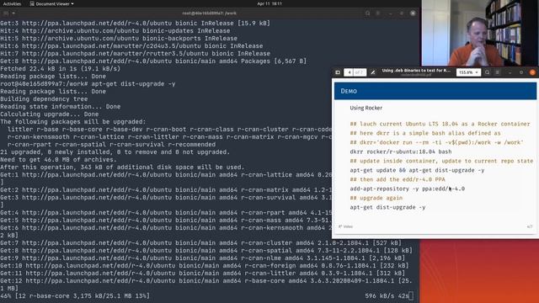The width and height of the screenshot is (539, 303).
Task: Click the 'dkrr rocker/r-ubuntu:18.04 bash' line
Action: point(401,151)
